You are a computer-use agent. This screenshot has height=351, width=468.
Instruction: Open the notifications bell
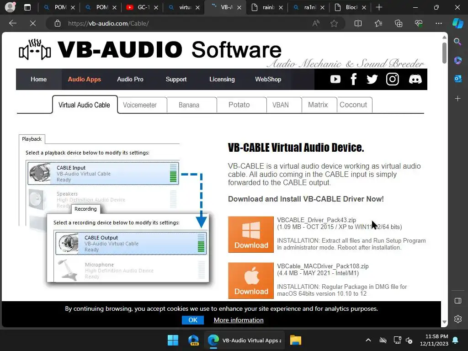456,340
